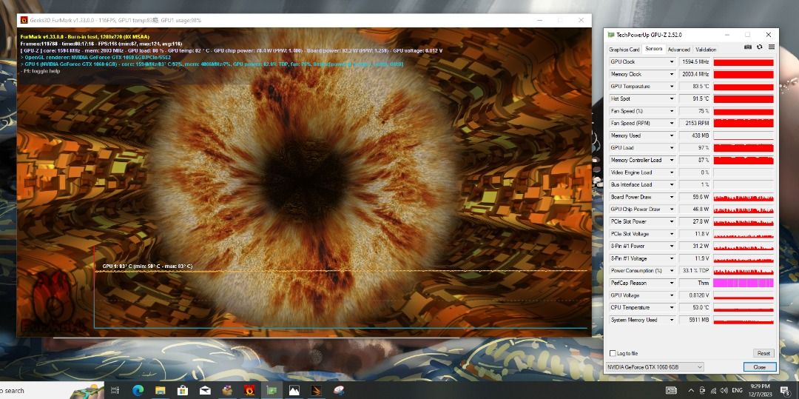Click the Close button in GPU-Z
The image size is (799, 399).
(x=760, y=367)
